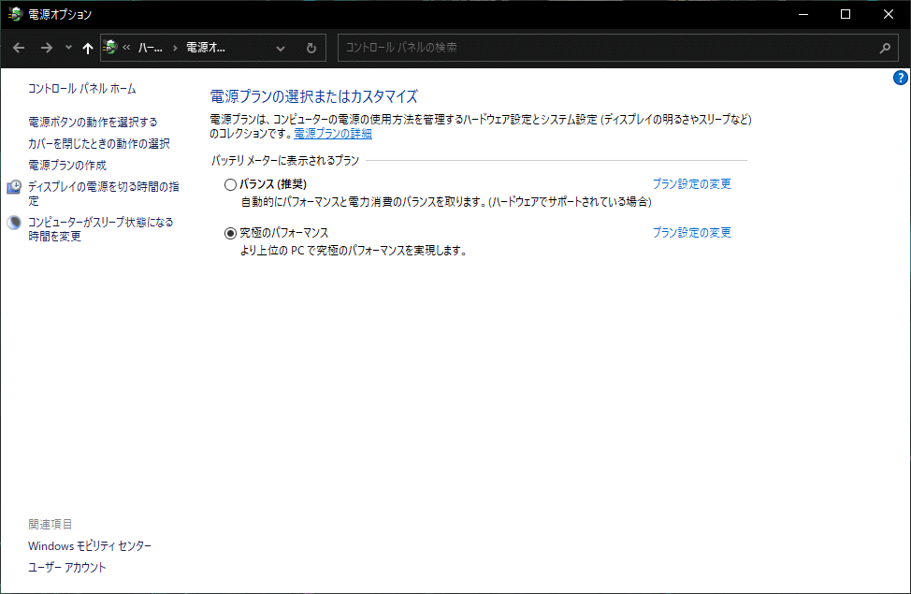Refresh the page with the refresh icon

point(310,48)
